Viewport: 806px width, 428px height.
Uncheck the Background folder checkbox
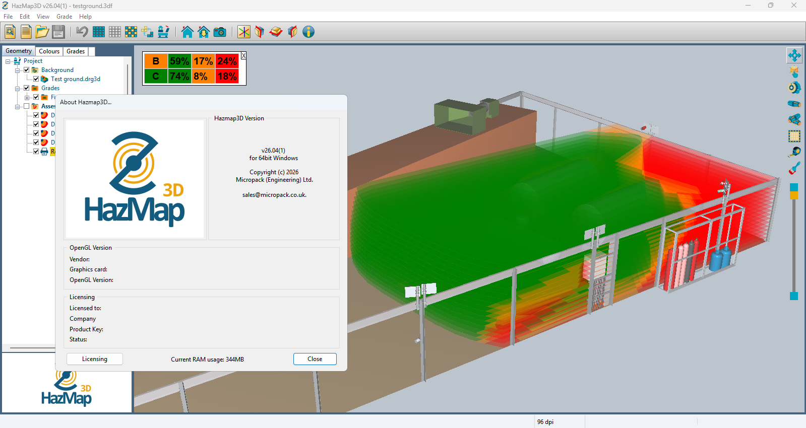(x=27, y=70)
